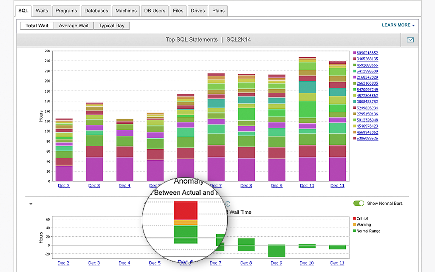Disable the Show Normal Bars switch
Screen dimensions: 435x272
pyautogui.click(x=359, y=204)
